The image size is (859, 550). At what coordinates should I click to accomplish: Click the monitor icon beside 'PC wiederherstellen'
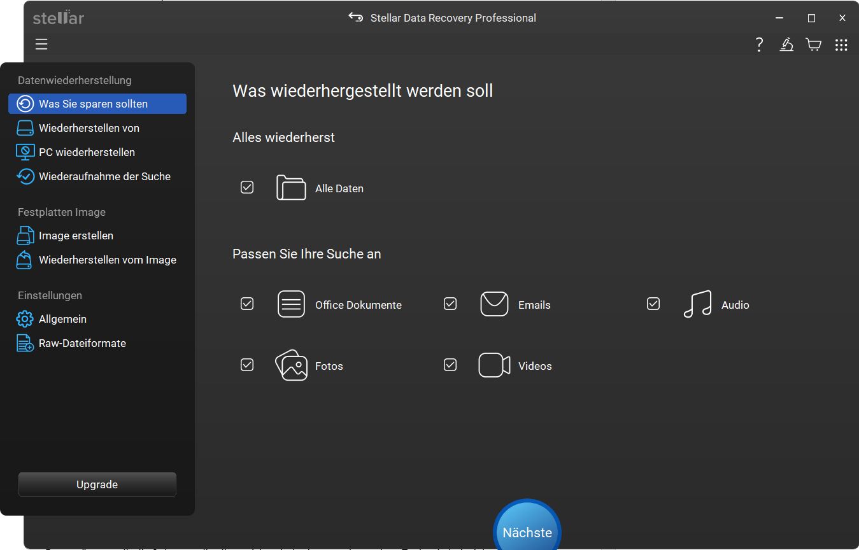pos(25,152)
